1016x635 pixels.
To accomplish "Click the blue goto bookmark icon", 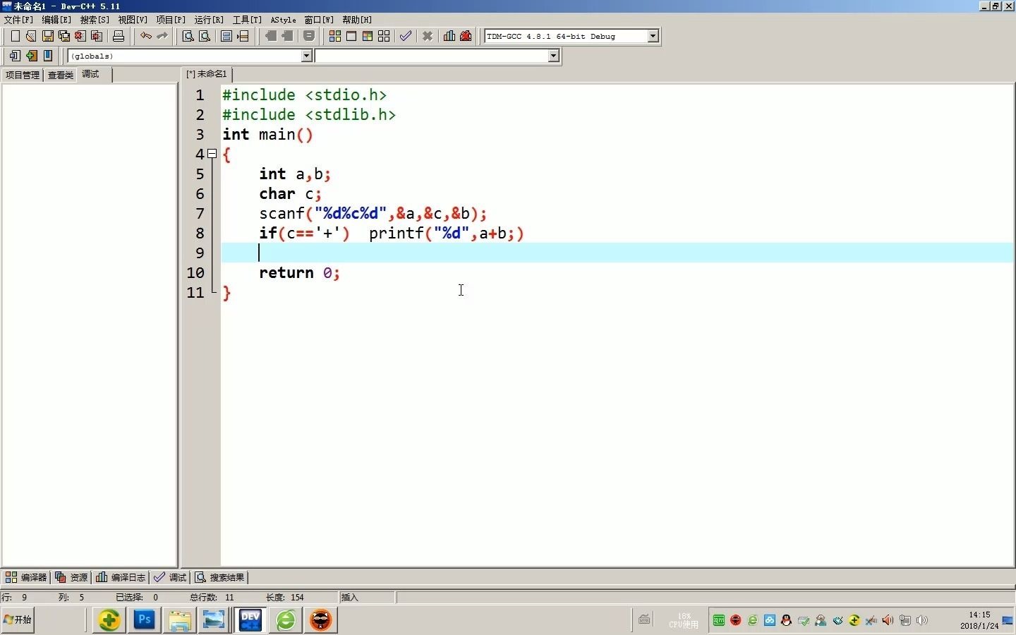I will pos(48,56).
